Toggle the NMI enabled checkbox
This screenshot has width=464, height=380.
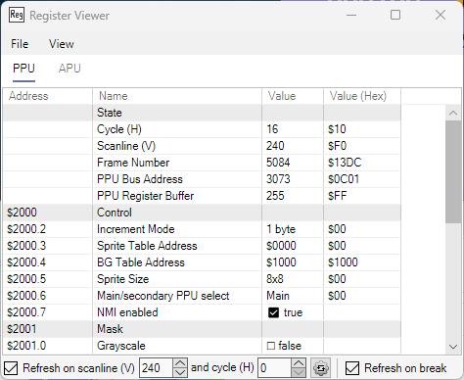(x=273, y=312)
